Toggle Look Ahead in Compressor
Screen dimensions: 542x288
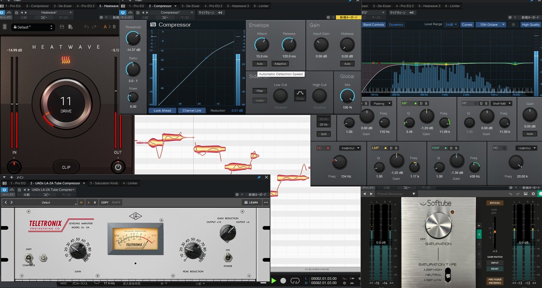162,110
